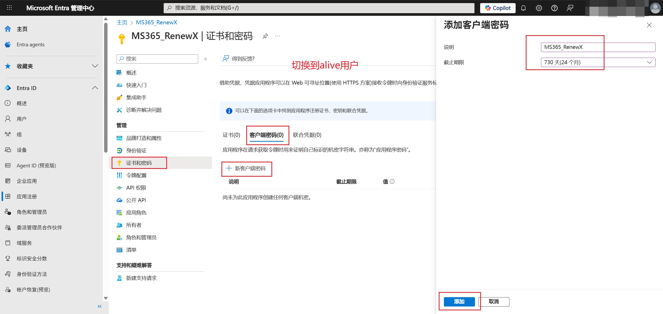Screen dimensions: 663x314
Task: Click 新客户端密码 button
Action: tap(246, 169)
